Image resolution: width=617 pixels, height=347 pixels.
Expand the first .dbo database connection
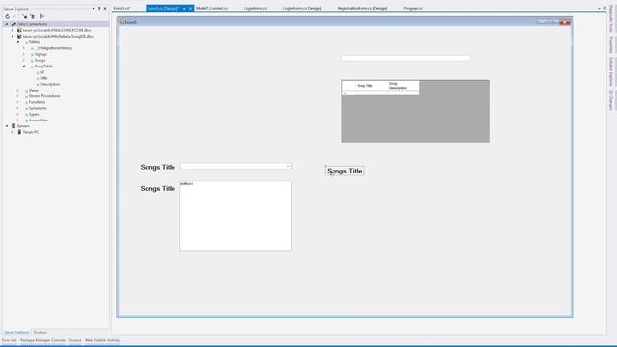click(x=13, y=30)
